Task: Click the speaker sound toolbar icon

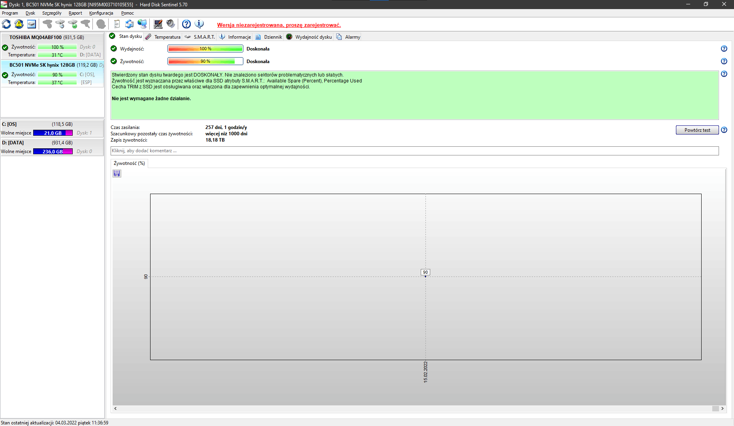Action: tap(171, 24)
